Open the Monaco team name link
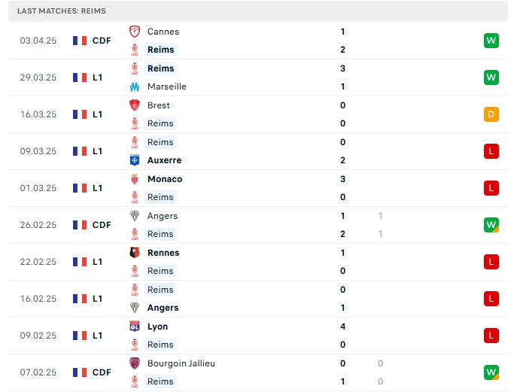 [165, 179]
